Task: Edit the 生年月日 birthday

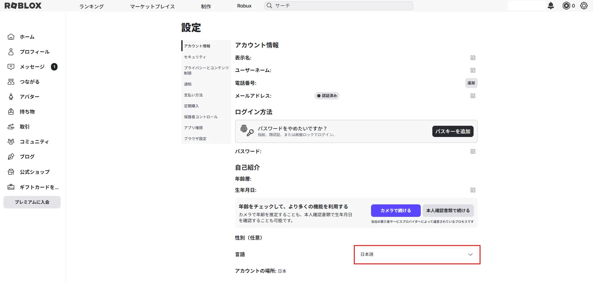Action: pos(473,190)
